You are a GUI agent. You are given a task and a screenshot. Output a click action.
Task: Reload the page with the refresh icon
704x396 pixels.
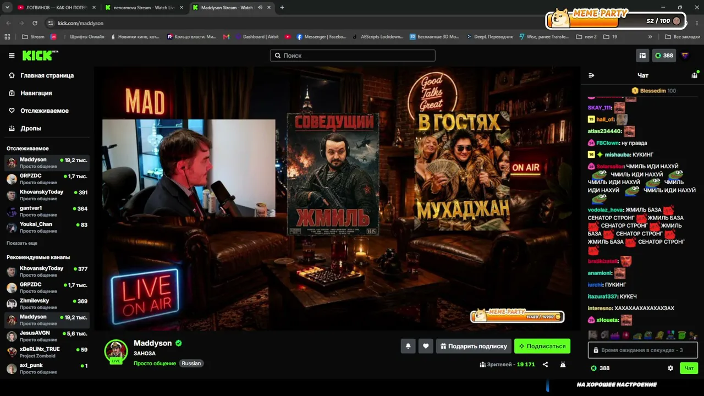35,23
